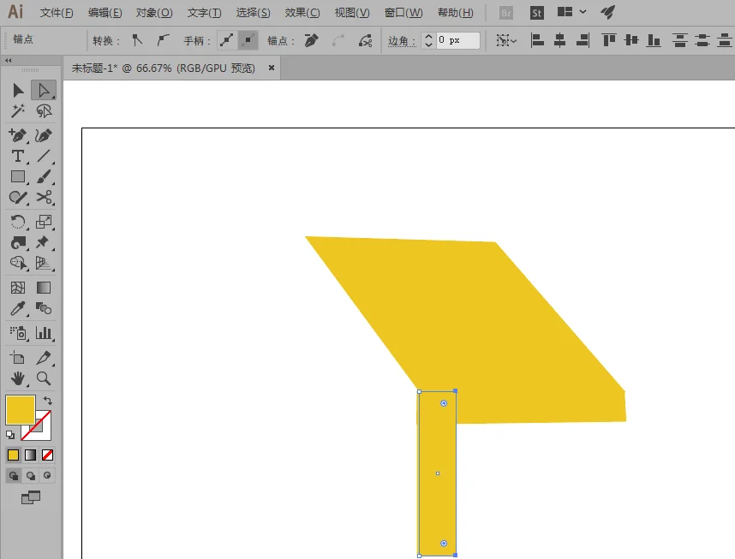Pick the Puppet Warp pin tool
This screenshot has width=735, height=559.
coord(44,242)
